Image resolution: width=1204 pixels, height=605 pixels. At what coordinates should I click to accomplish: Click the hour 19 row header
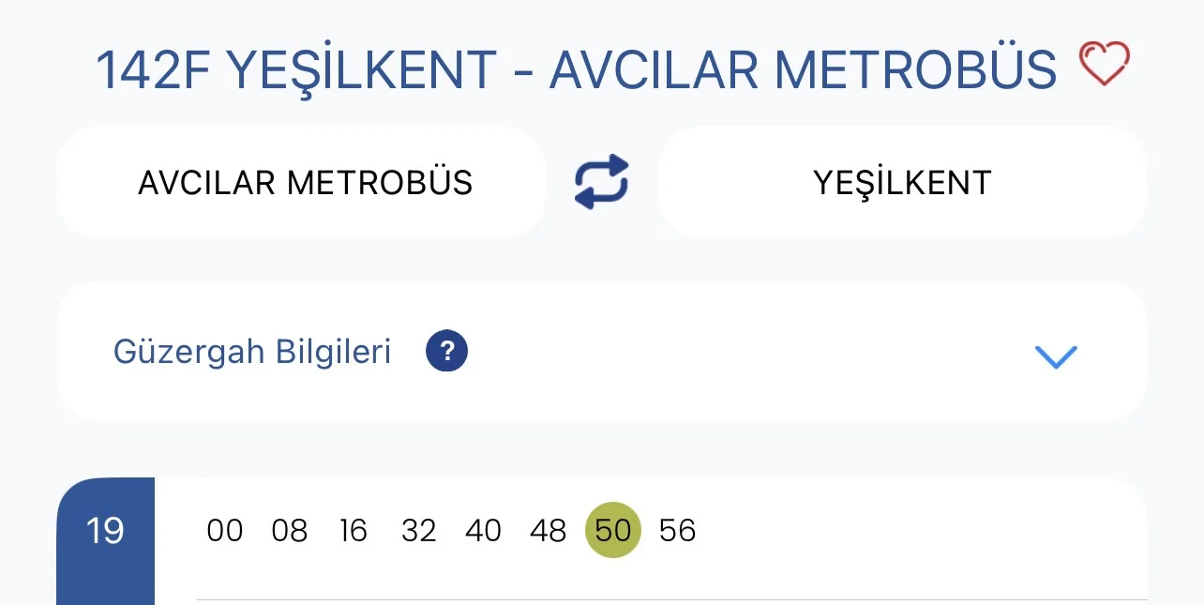[x=105, y=532]
